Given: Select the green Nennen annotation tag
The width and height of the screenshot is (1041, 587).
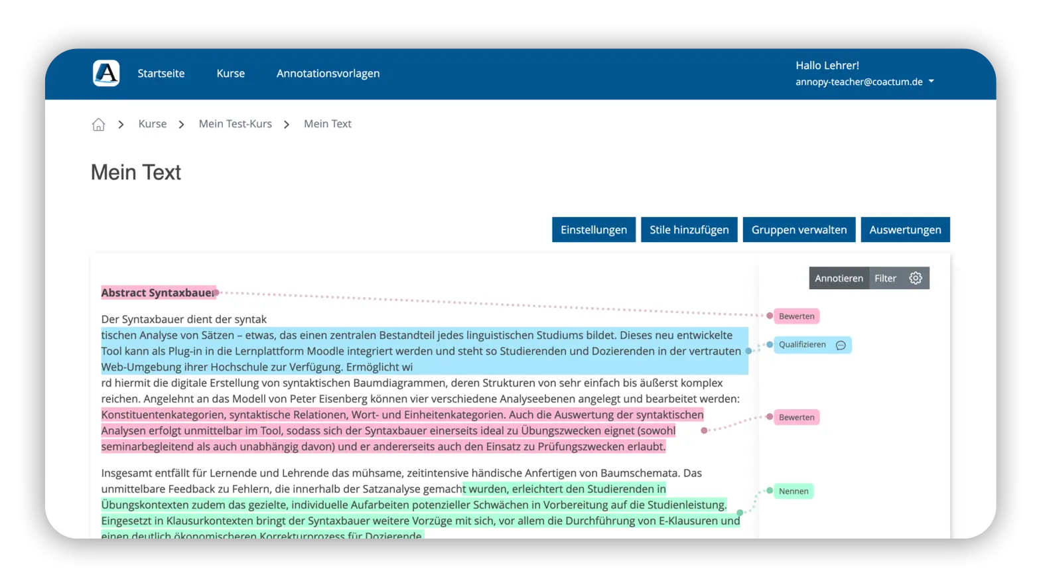Looking at the screenshot, I should tap(794, 491).
